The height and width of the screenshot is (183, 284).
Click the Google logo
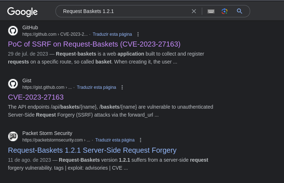click(x=22, y=12)
